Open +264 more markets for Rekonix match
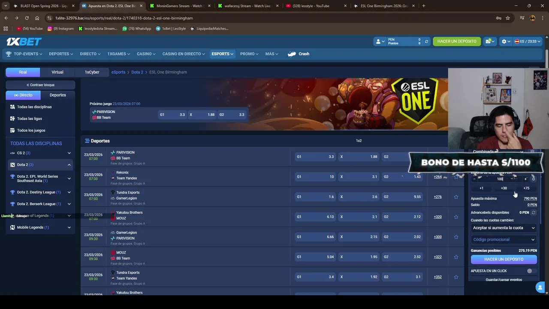 (x=437, y=177)
